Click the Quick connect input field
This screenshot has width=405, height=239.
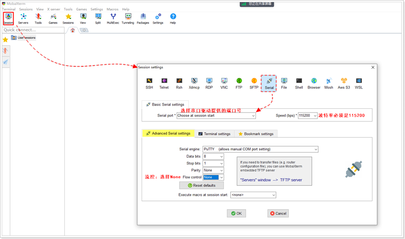coord(33,30)
